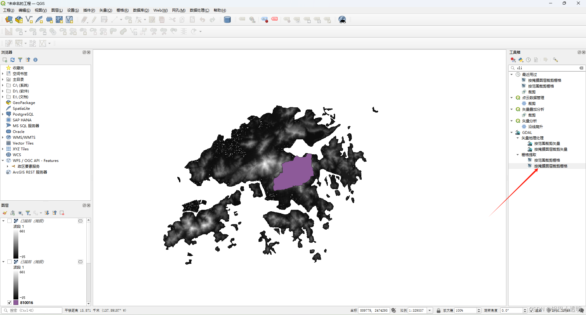The image size is (586, 315).
Task: Open processing history clock icon
Action: click(528, 60)
